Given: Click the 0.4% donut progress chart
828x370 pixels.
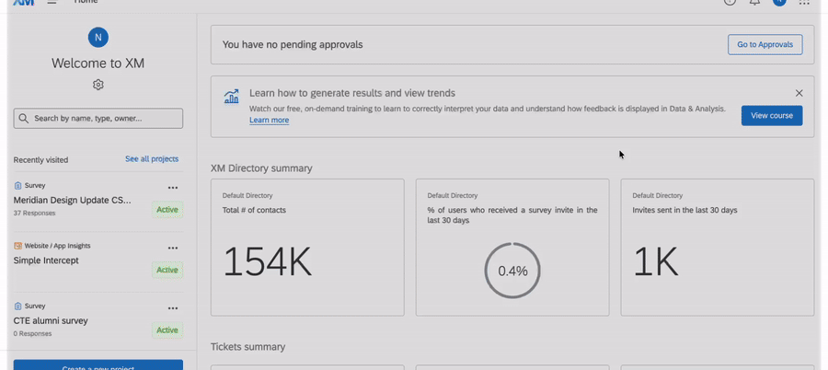Looking at the screenshot, I should click(512, 271).
